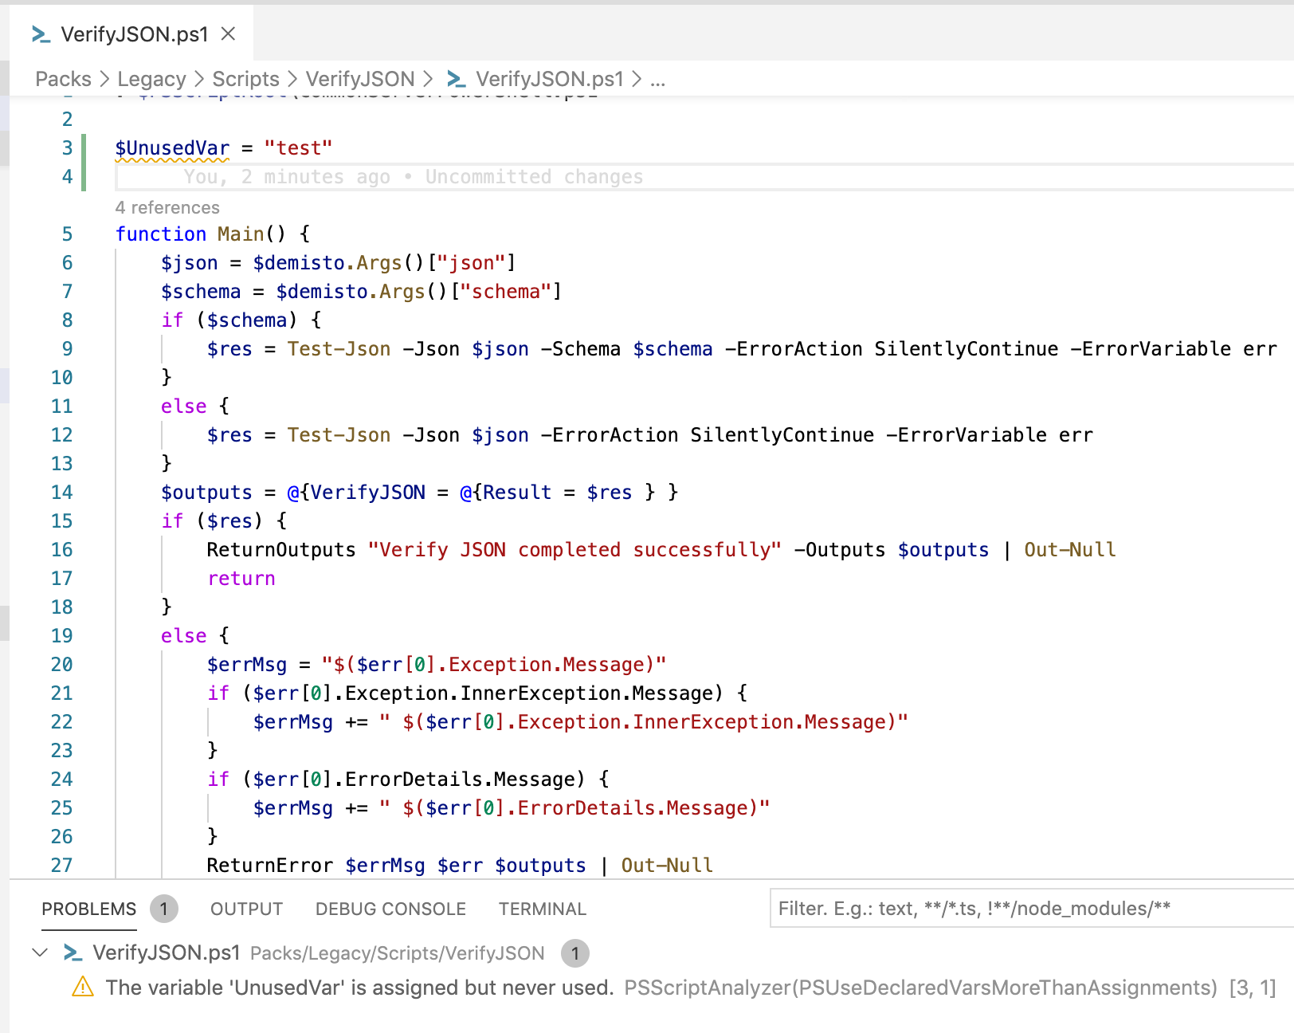The height and width of the screenshot is (1033, 1294).
Task: Click the badge showing 1 beside VerifyJSON.ps1 in Problems
Action: pos(575,953)
